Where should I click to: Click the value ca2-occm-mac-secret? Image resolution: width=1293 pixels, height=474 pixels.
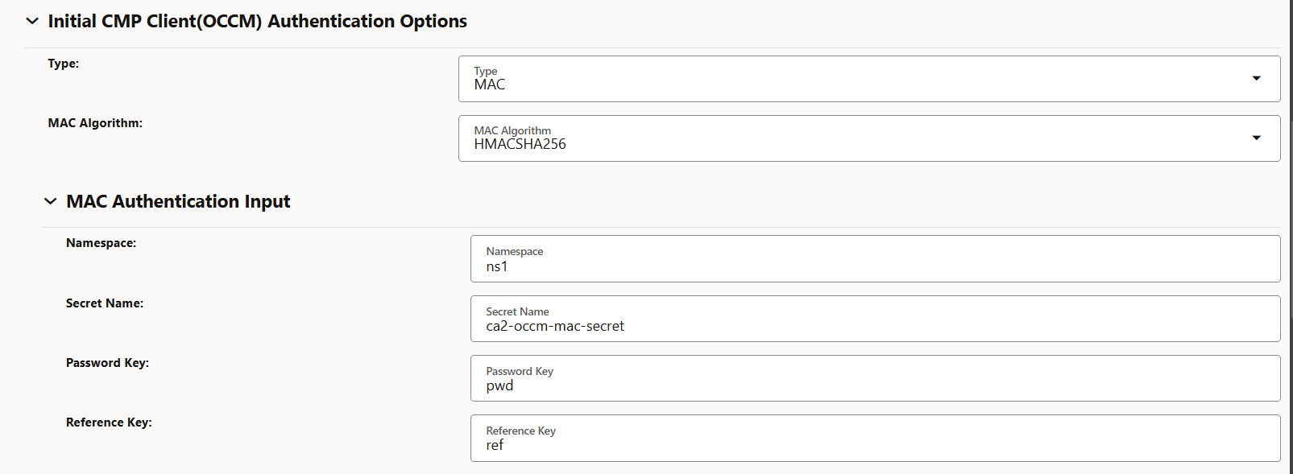pyautogui.click(x=556, y=326)
